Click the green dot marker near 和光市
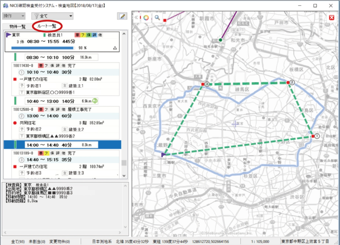340x245 pixels. (221, 40)
